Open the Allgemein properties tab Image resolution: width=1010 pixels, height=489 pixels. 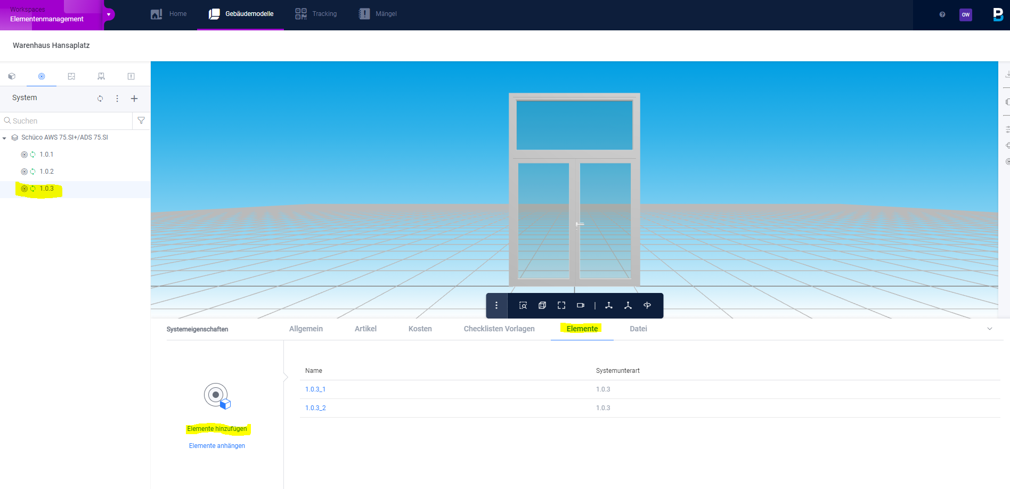306,329
